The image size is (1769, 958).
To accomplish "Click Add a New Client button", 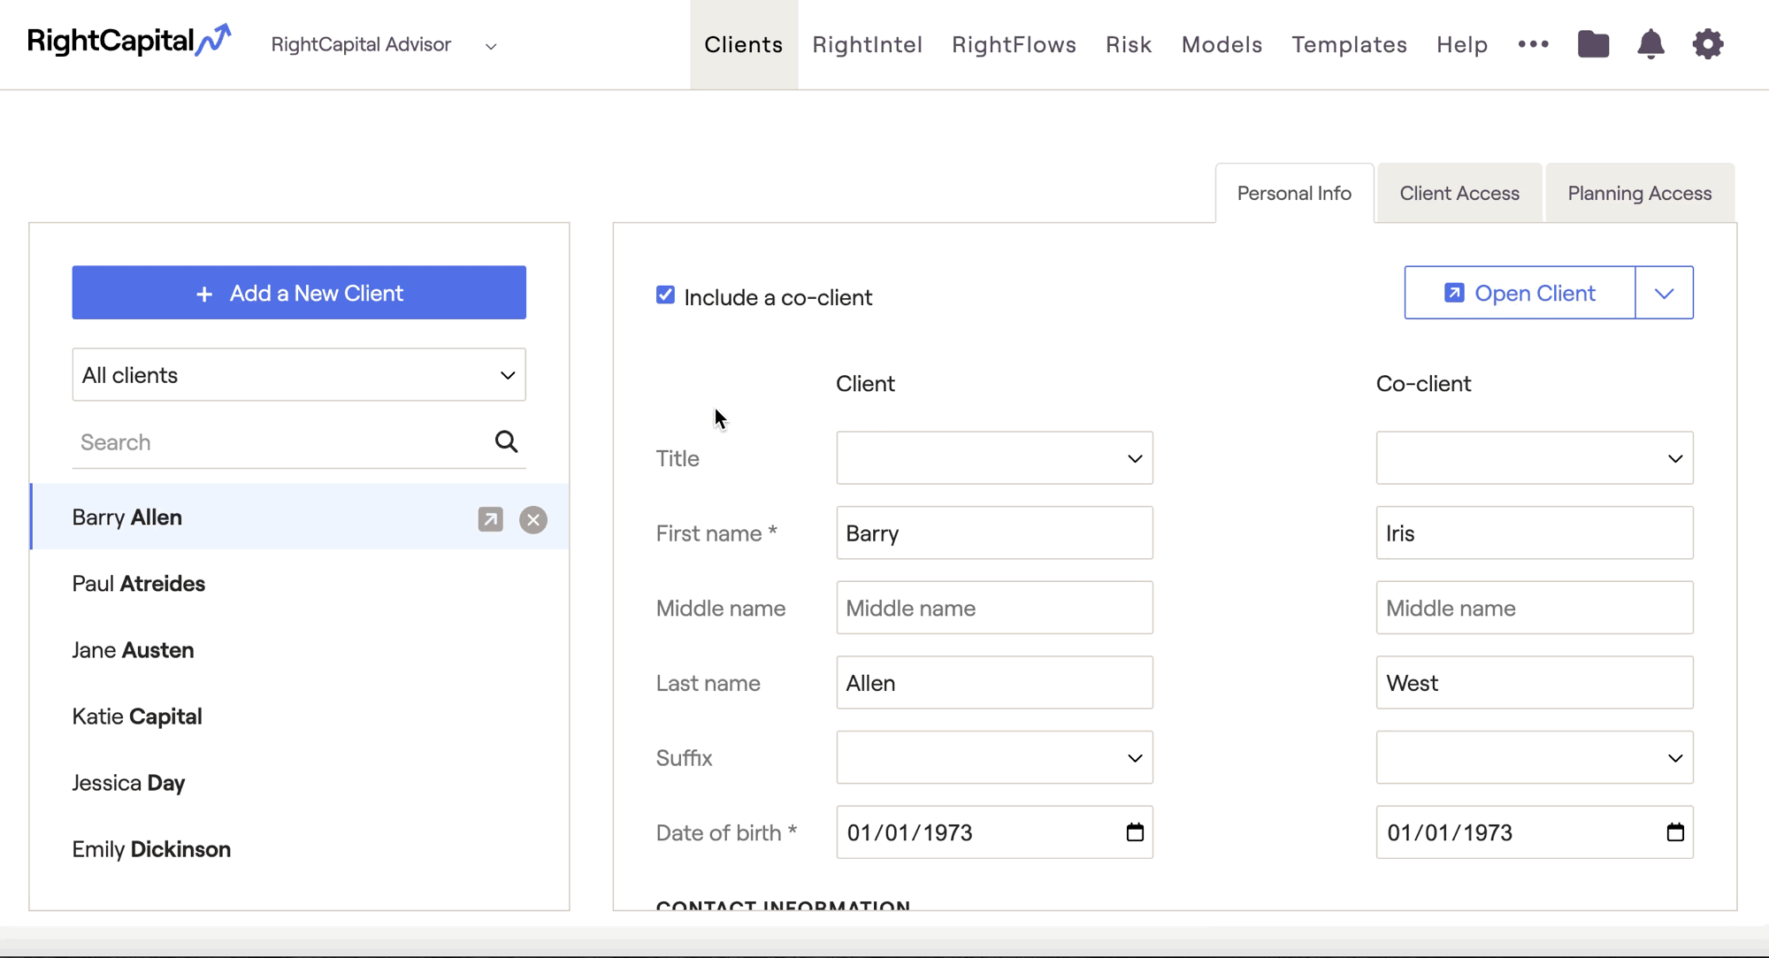I will pos(299,293).
